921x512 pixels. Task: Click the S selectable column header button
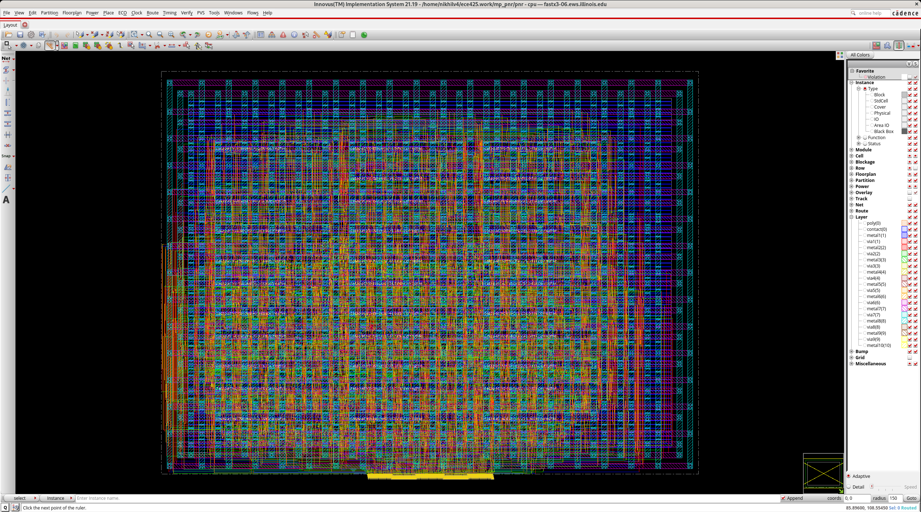(916, 64)
